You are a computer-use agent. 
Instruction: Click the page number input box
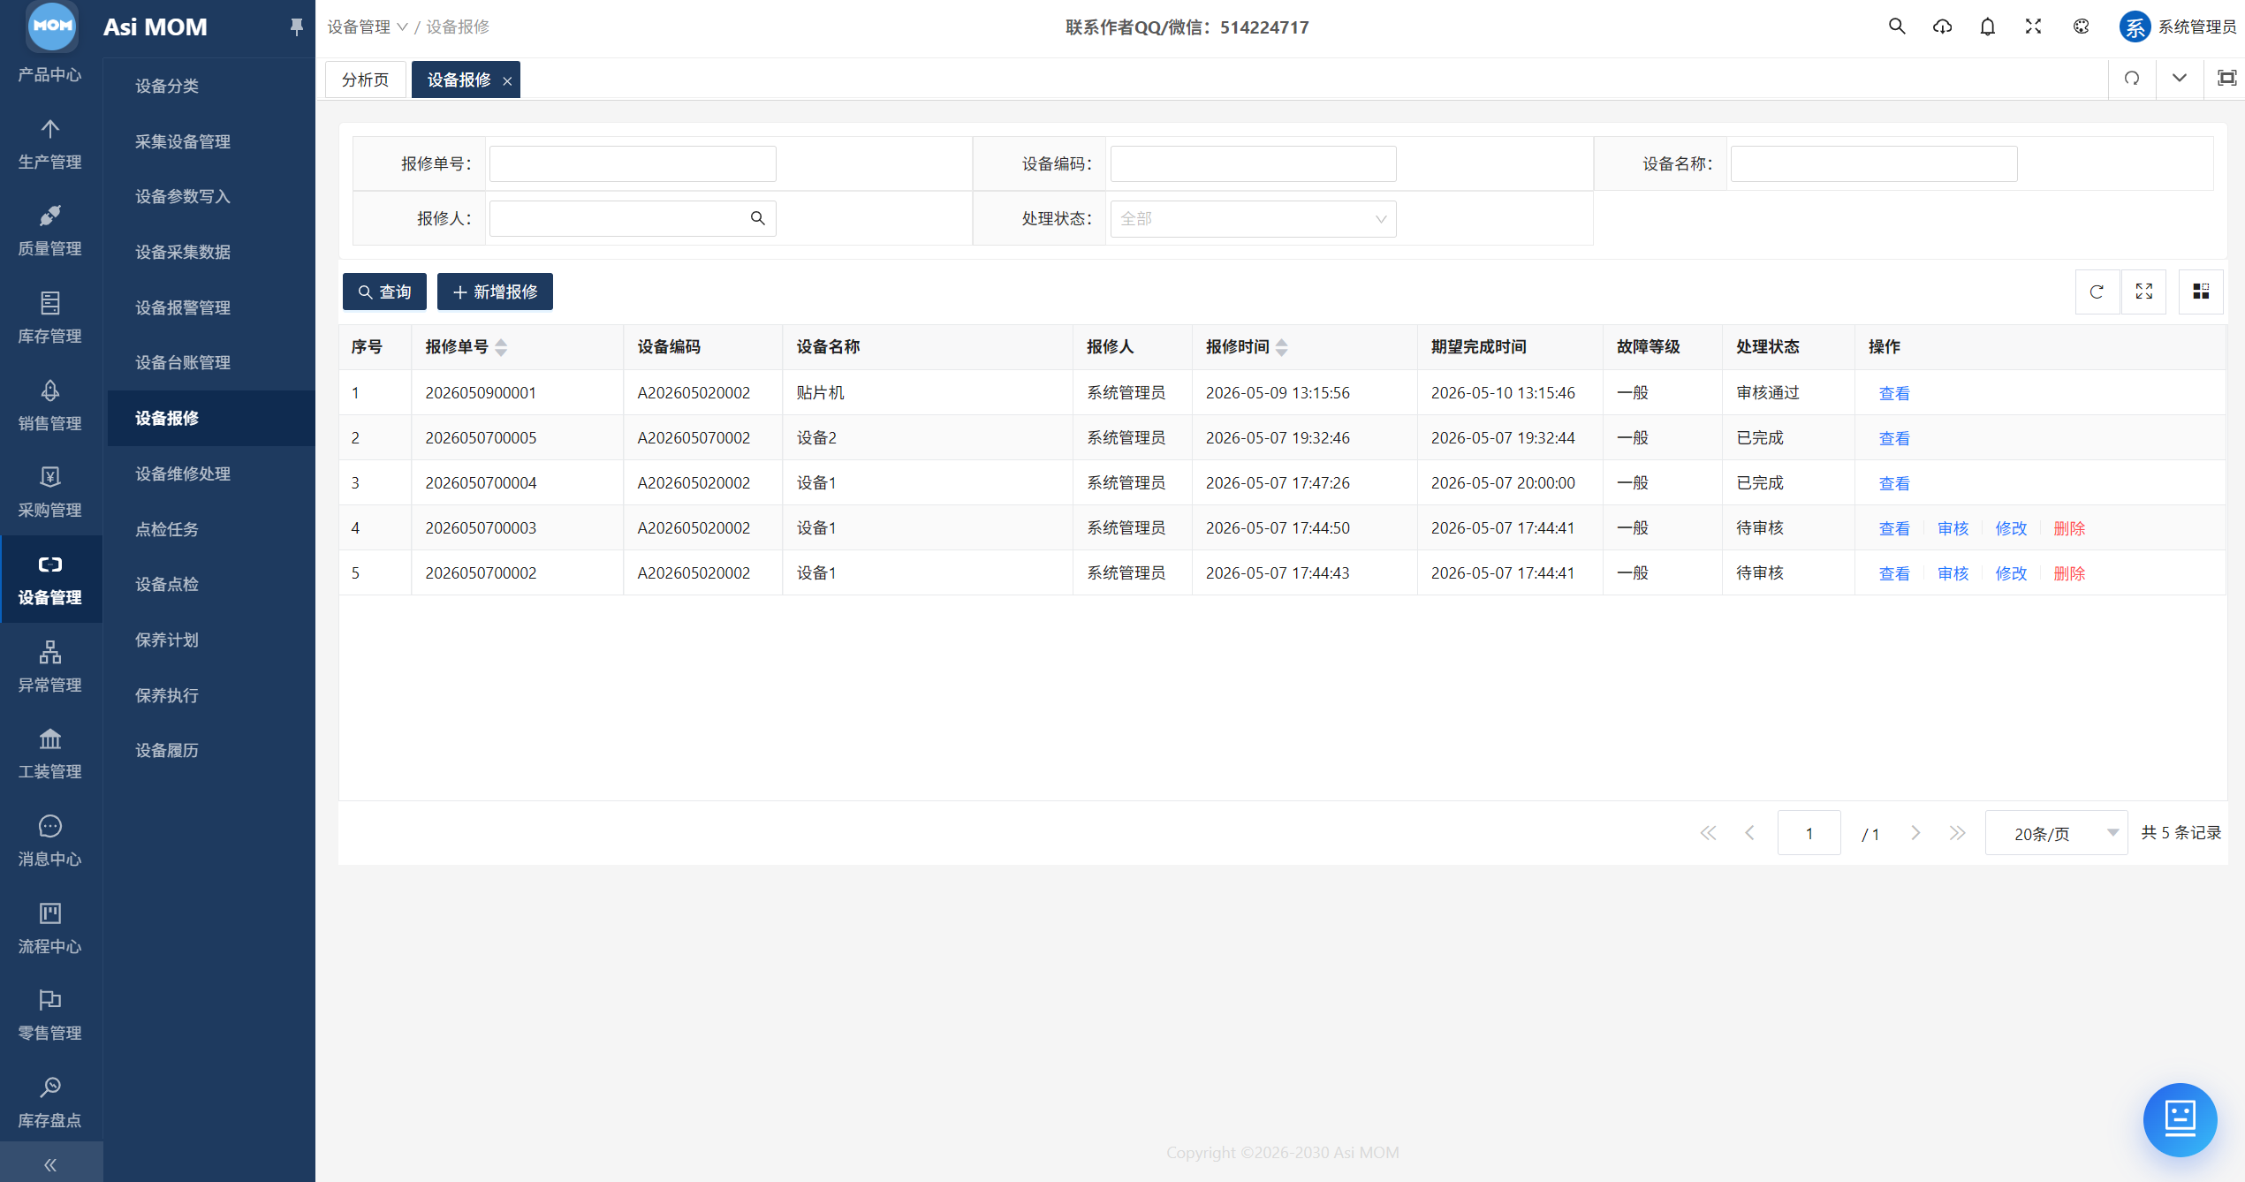1809,833
